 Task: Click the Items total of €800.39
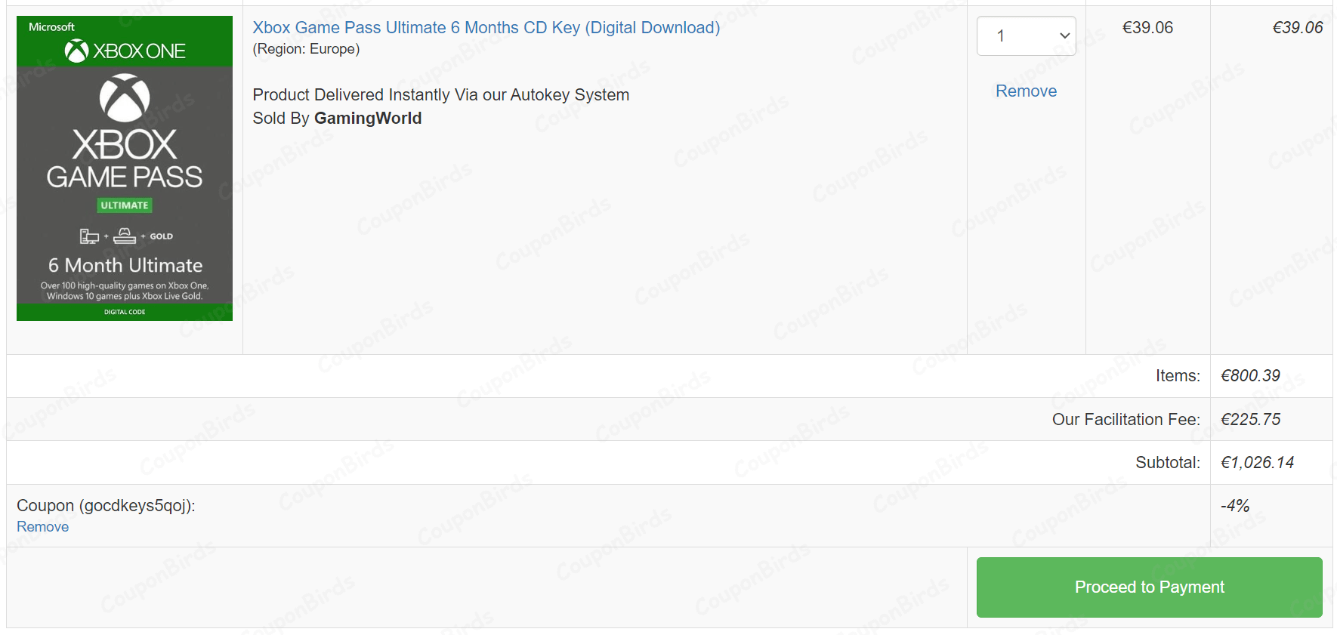[1250, 376]
